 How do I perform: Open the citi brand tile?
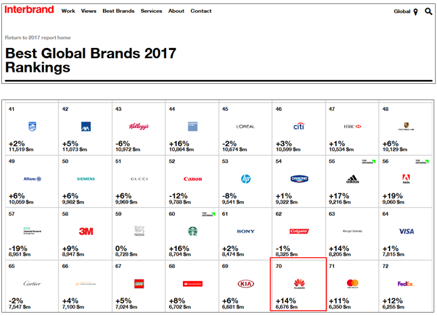click(298, 126)
